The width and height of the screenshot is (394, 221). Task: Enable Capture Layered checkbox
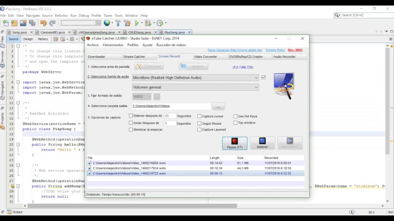click(199, 130)
